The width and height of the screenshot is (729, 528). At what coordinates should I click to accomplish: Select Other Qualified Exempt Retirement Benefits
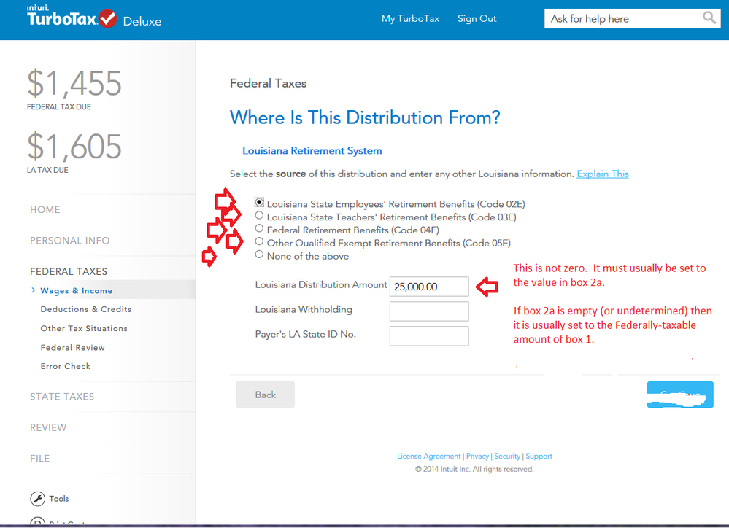click(259, 241)
